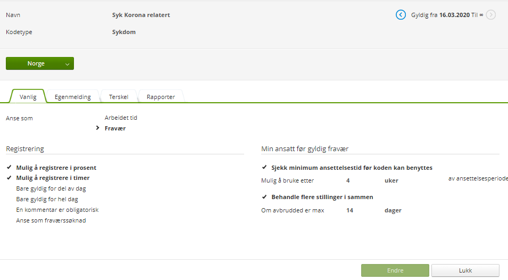Toggle 'Mulig å registrere i timer'
Screen dimensions: 508x280
(53, 178)
